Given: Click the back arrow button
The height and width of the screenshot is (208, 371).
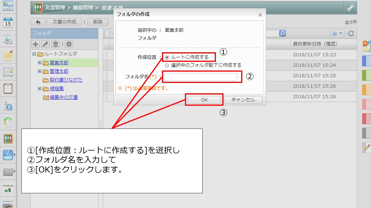Looking at the screenshot, I should coord(38,22).
